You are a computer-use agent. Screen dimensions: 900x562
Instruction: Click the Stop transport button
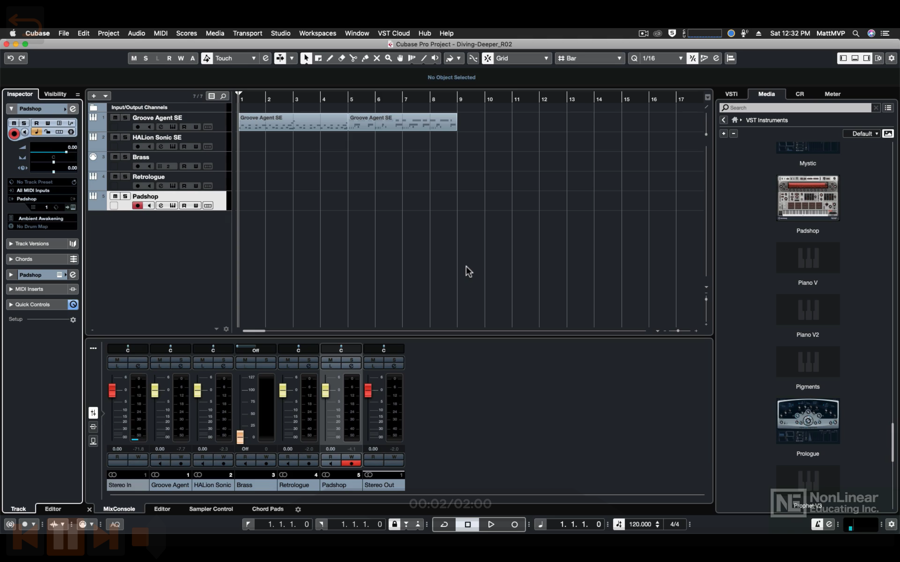click(x=468, y=524)
